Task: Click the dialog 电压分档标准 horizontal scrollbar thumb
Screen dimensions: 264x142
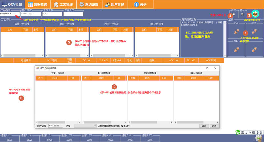Action: [98, 122]
